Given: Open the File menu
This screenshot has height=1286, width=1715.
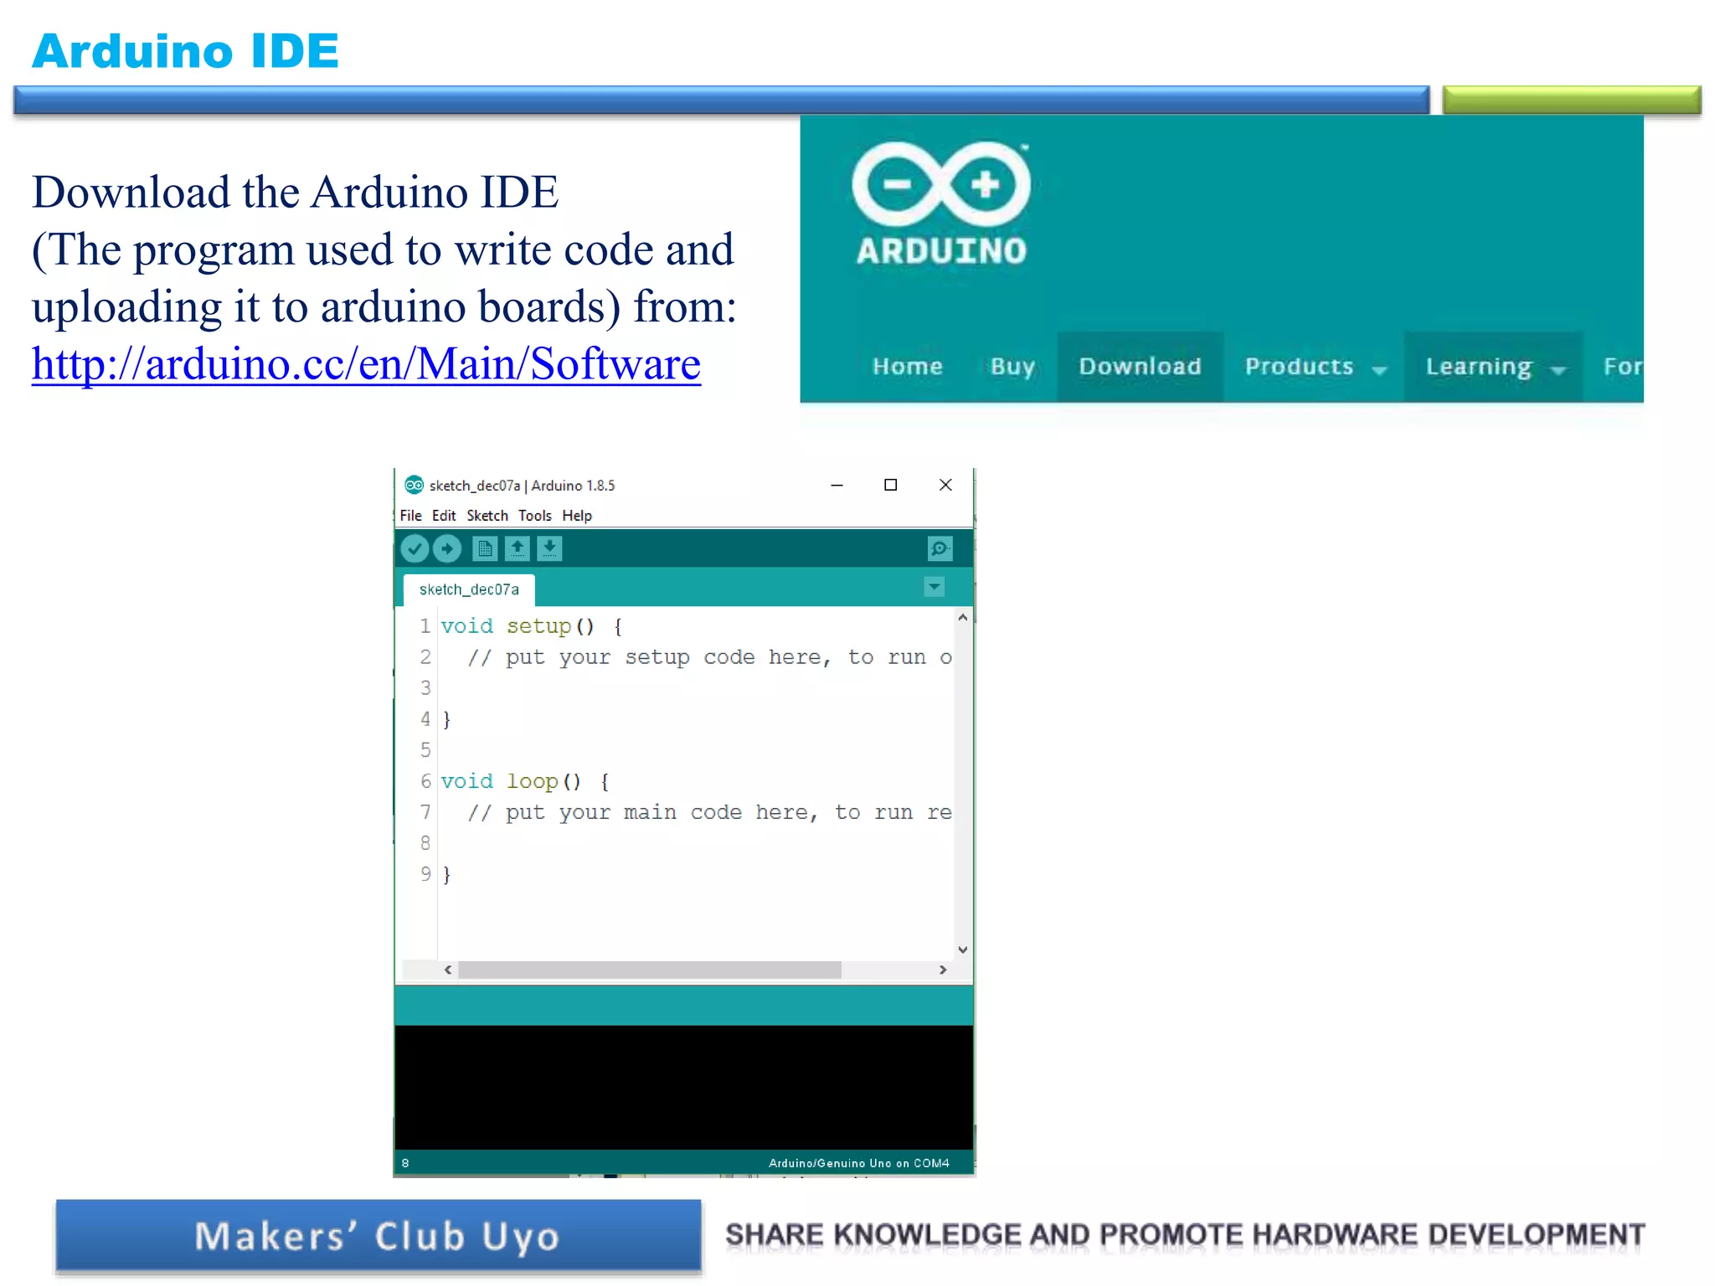Looking at the screenshot, I should pyautogui.click(x=410, y=516).
